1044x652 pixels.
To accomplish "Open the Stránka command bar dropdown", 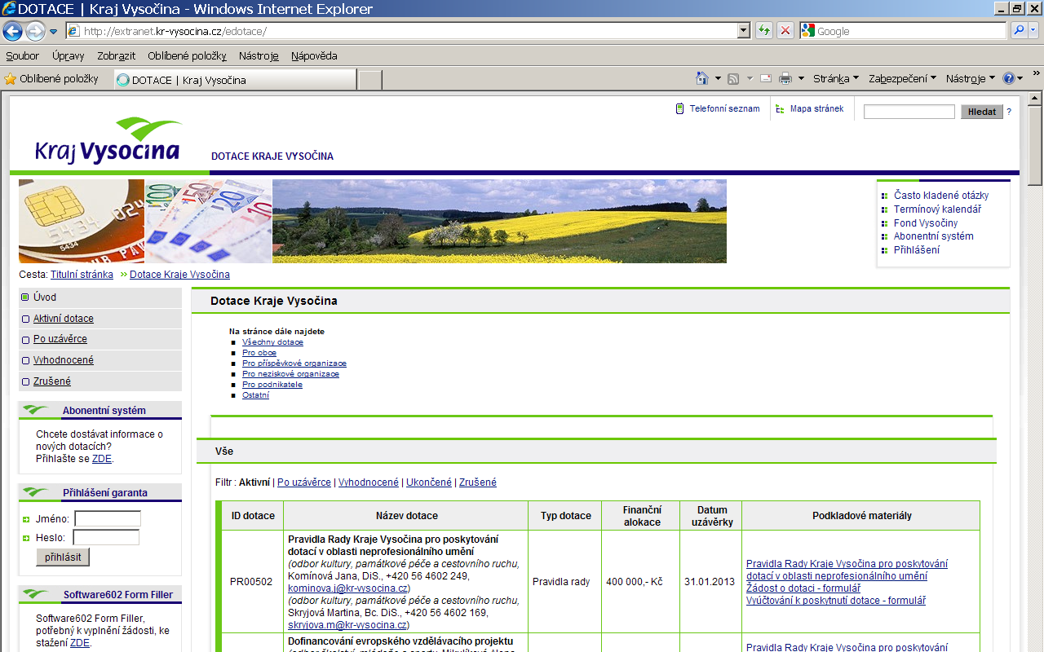I will tap(836, 79).
